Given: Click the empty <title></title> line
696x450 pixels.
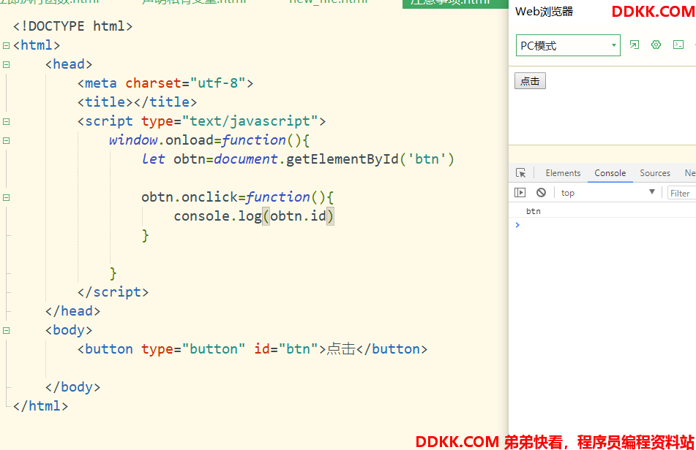Looking at the screenshot, I should (137, 102).
